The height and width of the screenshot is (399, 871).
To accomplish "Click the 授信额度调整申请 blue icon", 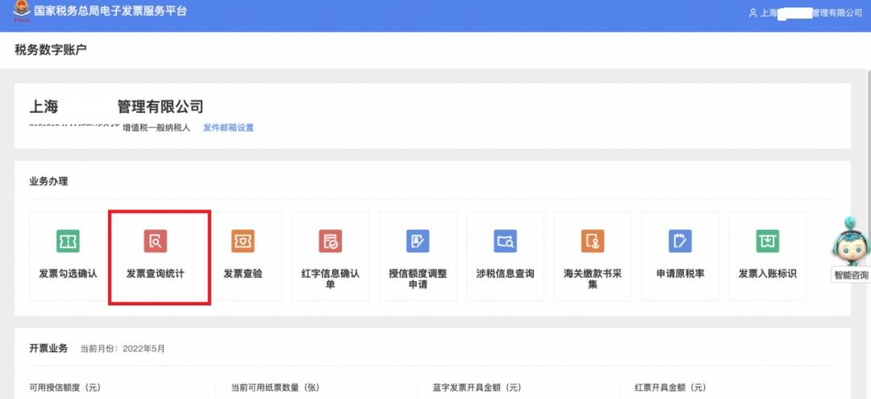I will [x=418, y=240].
